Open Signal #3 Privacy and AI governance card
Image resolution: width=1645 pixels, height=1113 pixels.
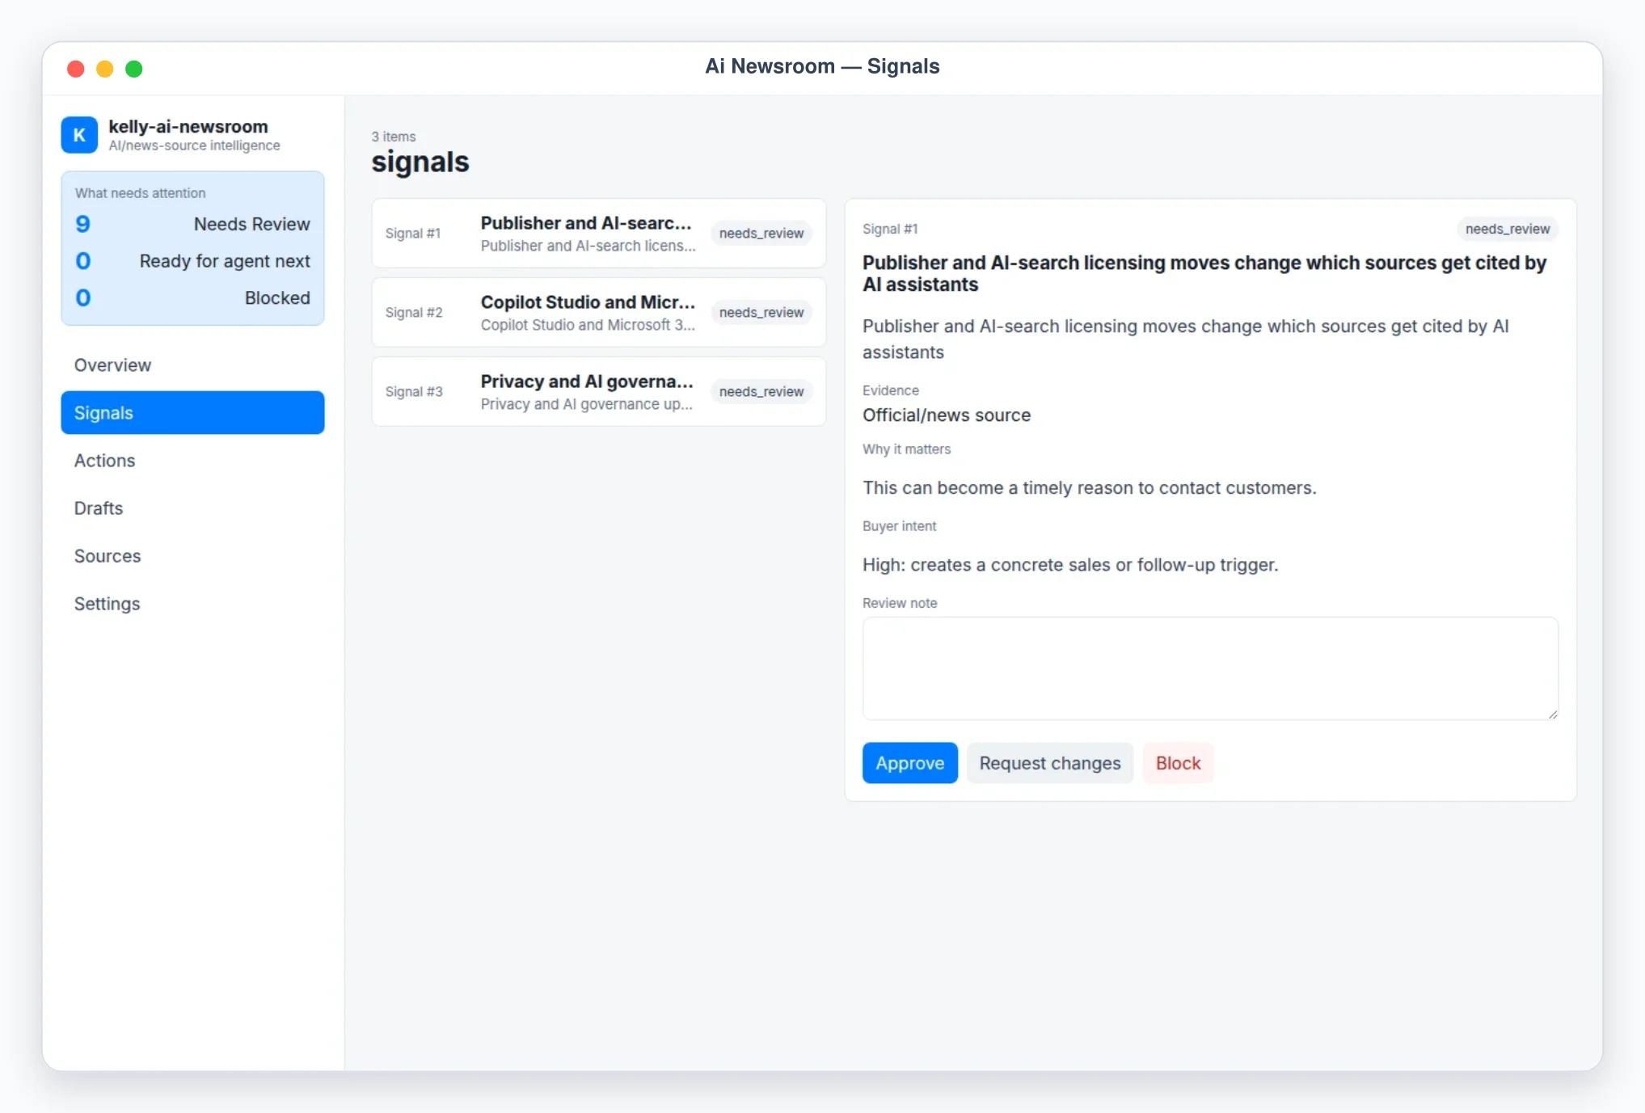pos(599,392)
